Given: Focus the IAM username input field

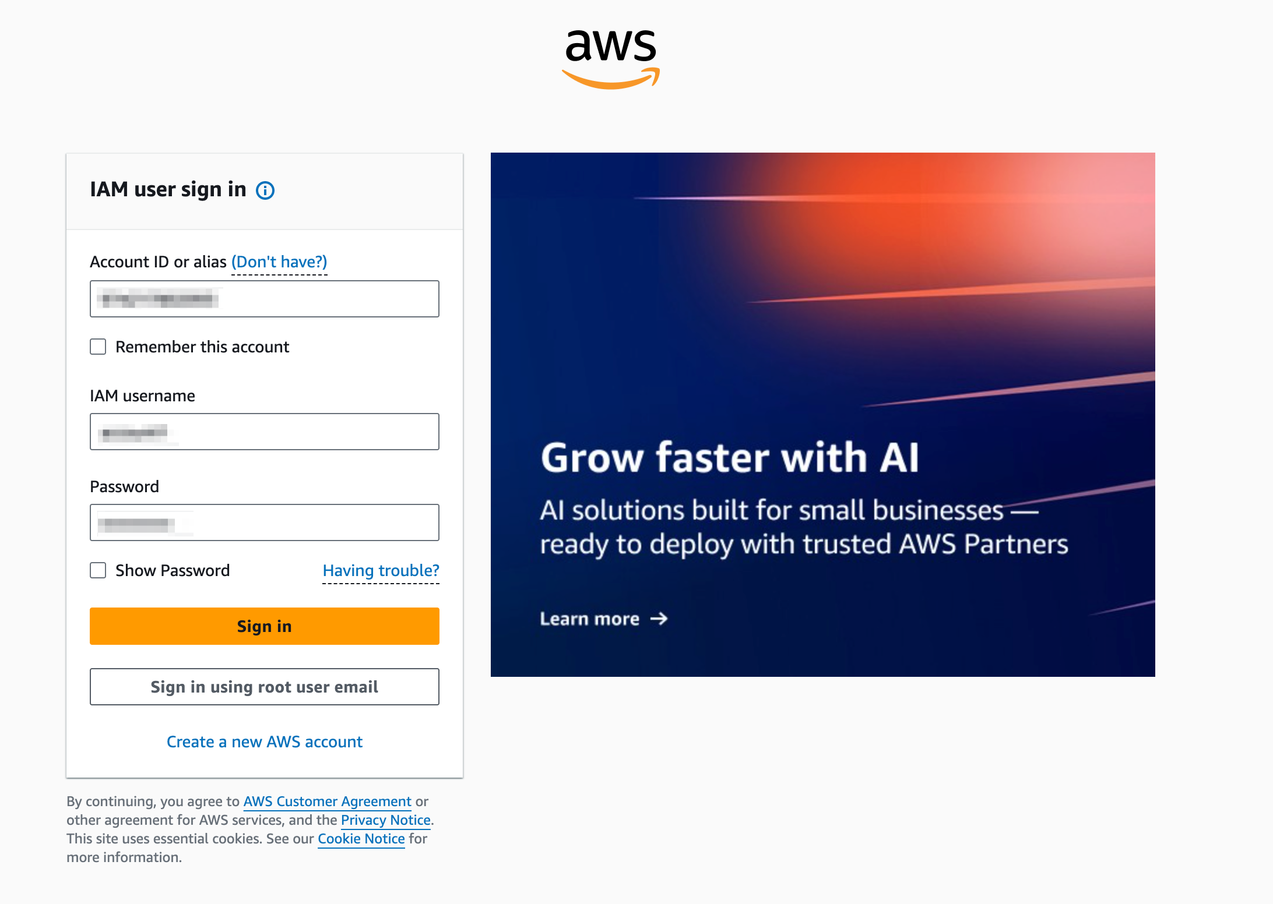Looking at the screenshot, I should (265, 432).
